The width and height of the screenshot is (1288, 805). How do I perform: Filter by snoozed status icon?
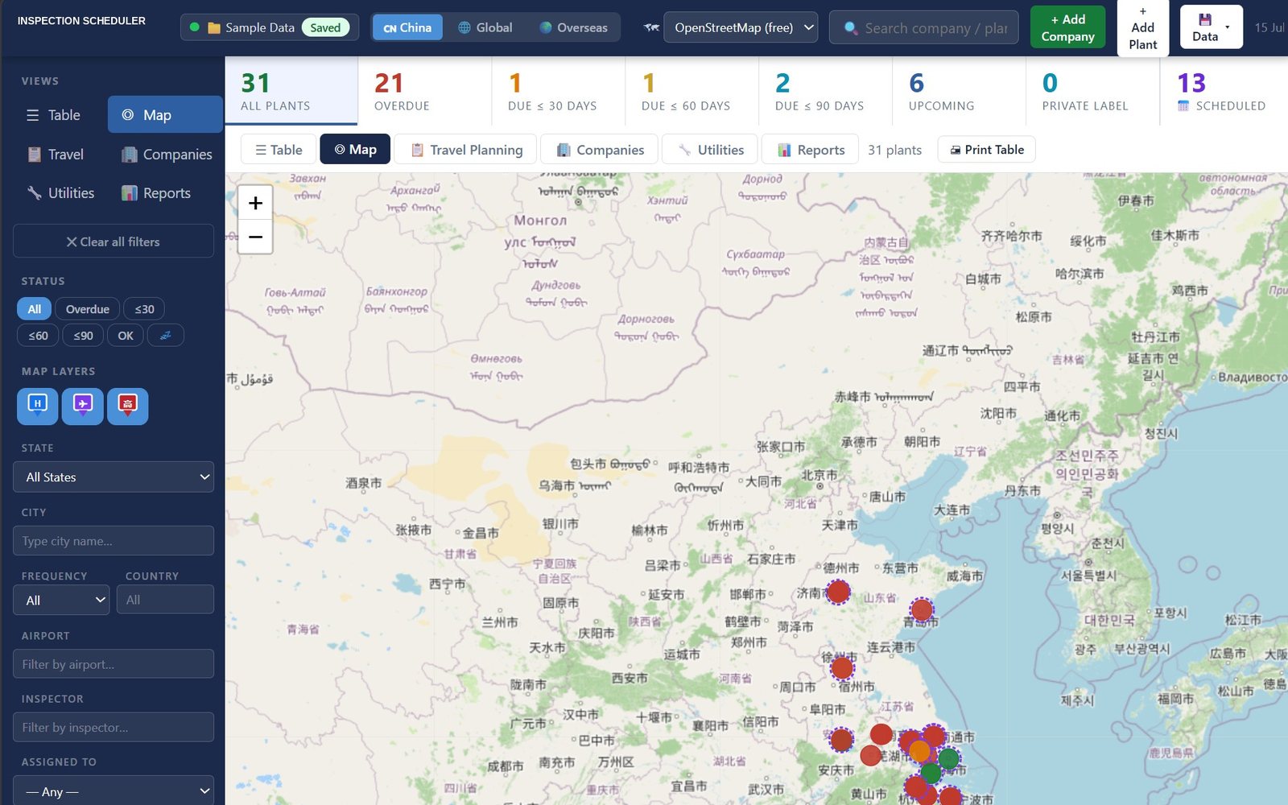point(166,336)
